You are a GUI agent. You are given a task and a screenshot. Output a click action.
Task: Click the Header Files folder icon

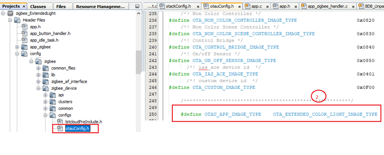point(17,20)
